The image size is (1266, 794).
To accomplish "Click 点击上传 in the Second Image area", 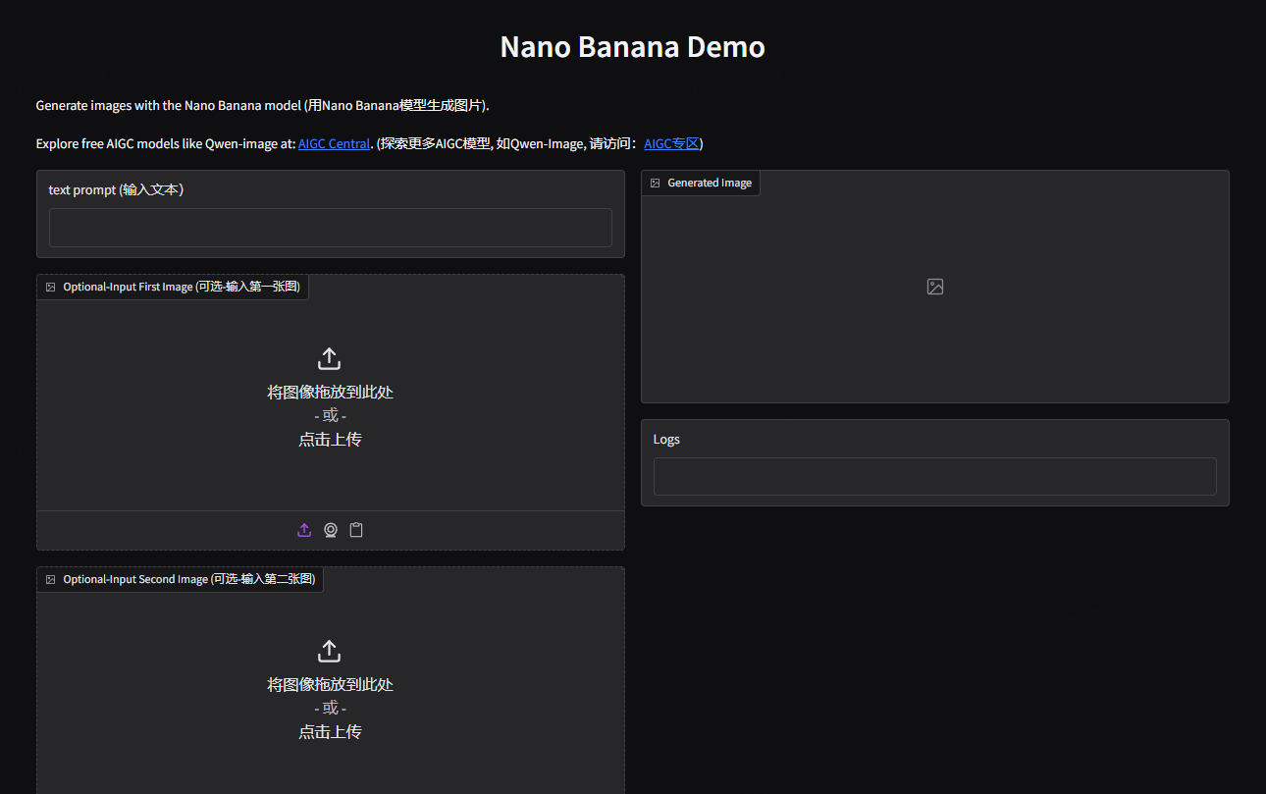I will (x=330, y=732).
